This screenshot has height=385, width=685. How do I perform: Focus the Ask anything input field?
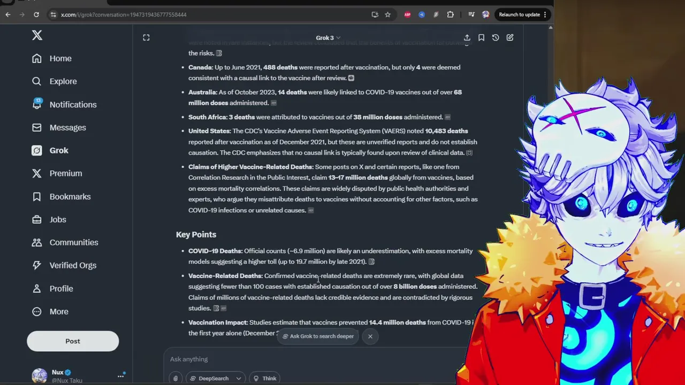[x=316, y=359]
